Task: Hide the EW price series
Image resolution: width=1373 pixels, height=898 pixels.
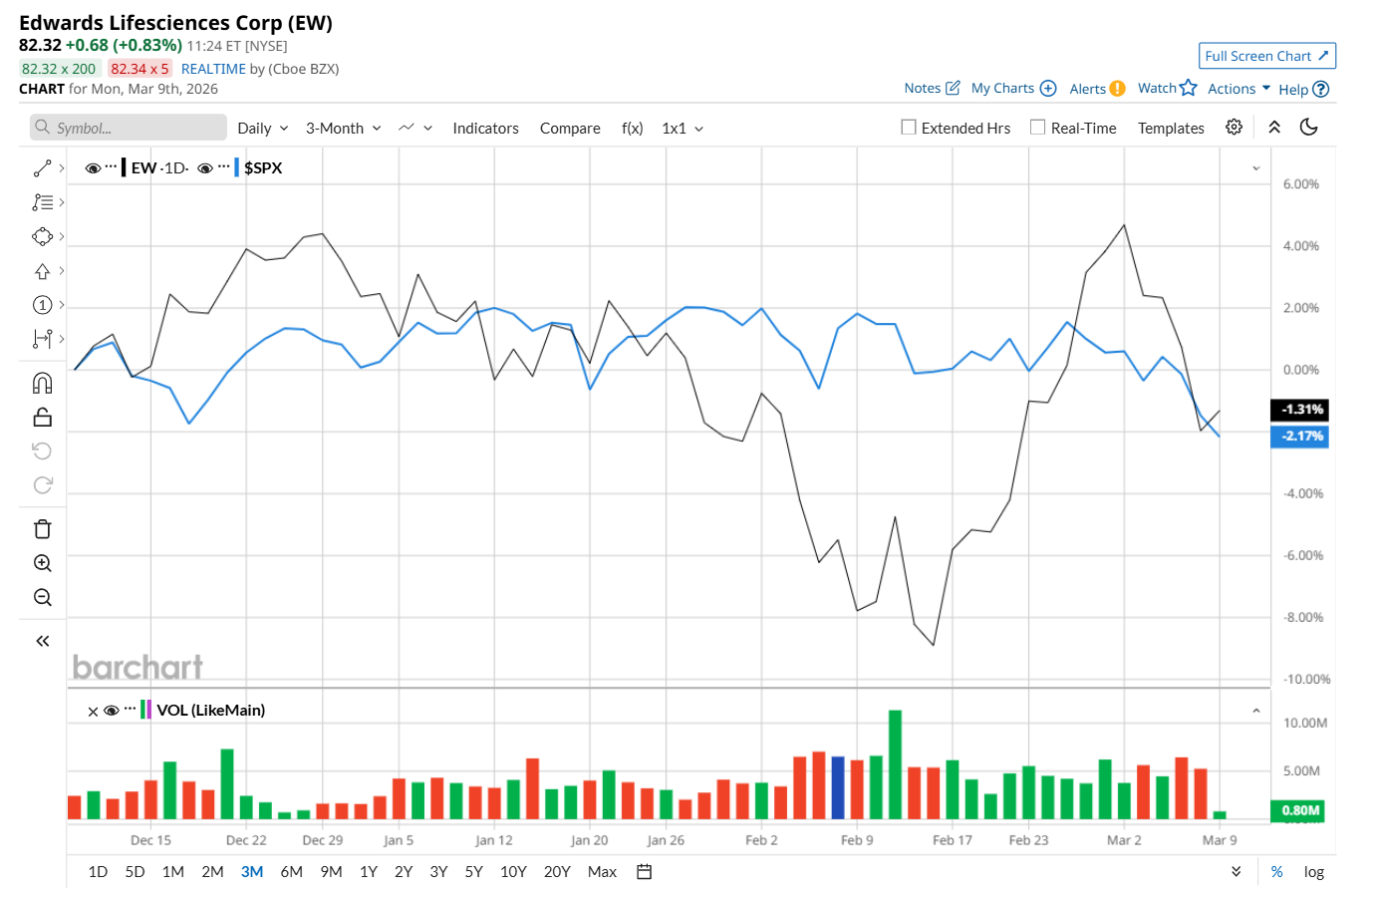Action: [x=93, y=168]
